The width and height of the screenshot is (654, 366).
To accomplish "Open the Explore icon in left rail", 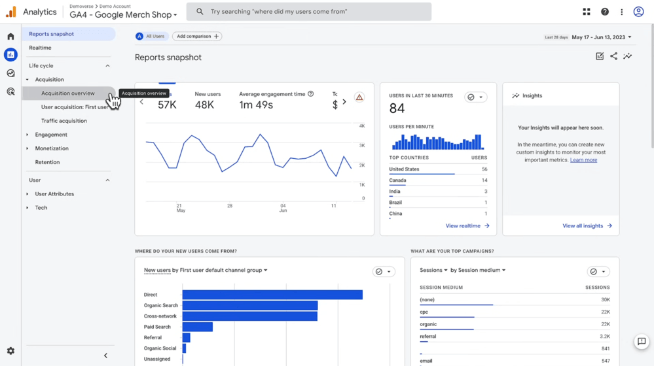I will (x=11, y=73).
